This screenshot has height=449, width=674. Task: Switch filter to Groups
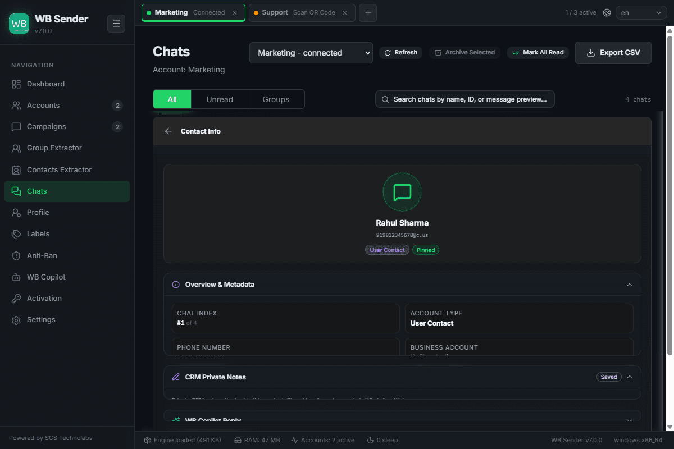point(276,99)
